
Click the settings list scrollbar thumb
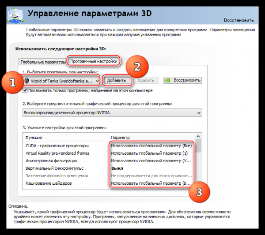pos(198,146)
